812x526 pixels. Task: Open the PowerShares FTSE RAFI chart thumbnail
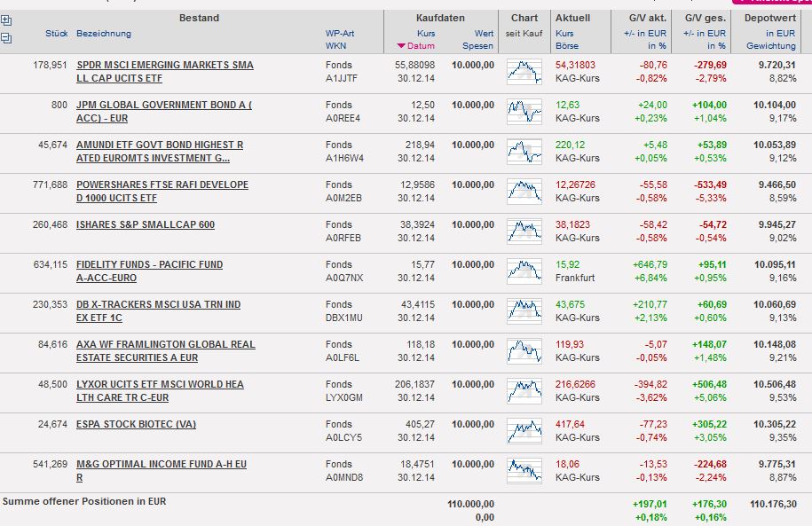point(524,191)
